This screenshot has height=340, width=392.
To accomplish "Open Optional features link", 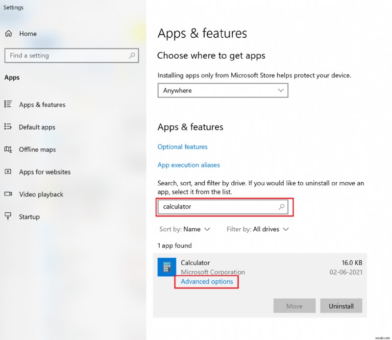I will coord(182,147).
